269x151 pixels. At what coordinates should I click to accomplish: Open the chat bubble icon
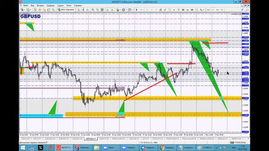247,10
